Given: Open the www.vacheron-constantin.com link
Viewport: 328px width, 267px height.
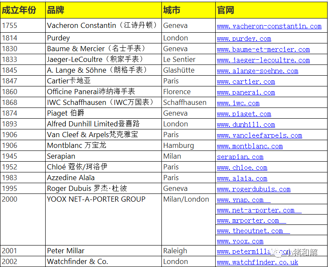Looking at the screenshot, I should click(x=269, y=26).
